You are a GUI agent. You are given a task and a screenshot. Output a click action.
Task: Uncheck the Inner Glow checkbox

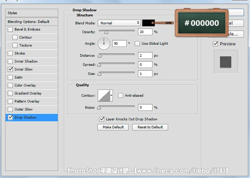pos(10,69)
